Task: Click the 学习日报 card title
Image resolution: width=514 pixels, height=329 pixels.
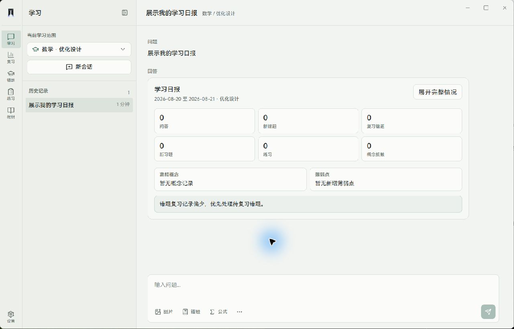Action: point(167,89)
